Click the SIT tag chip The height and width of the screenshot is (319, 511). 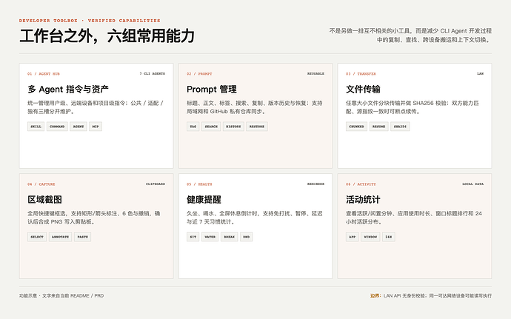[193, 237]
